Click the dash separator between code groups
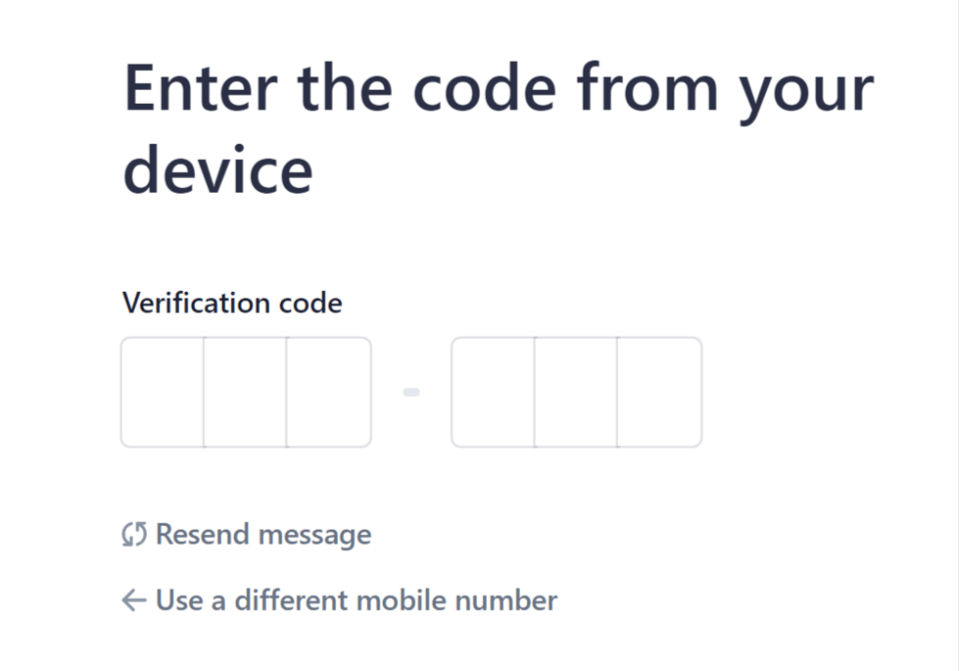959x671 pixels. [411, 392]
